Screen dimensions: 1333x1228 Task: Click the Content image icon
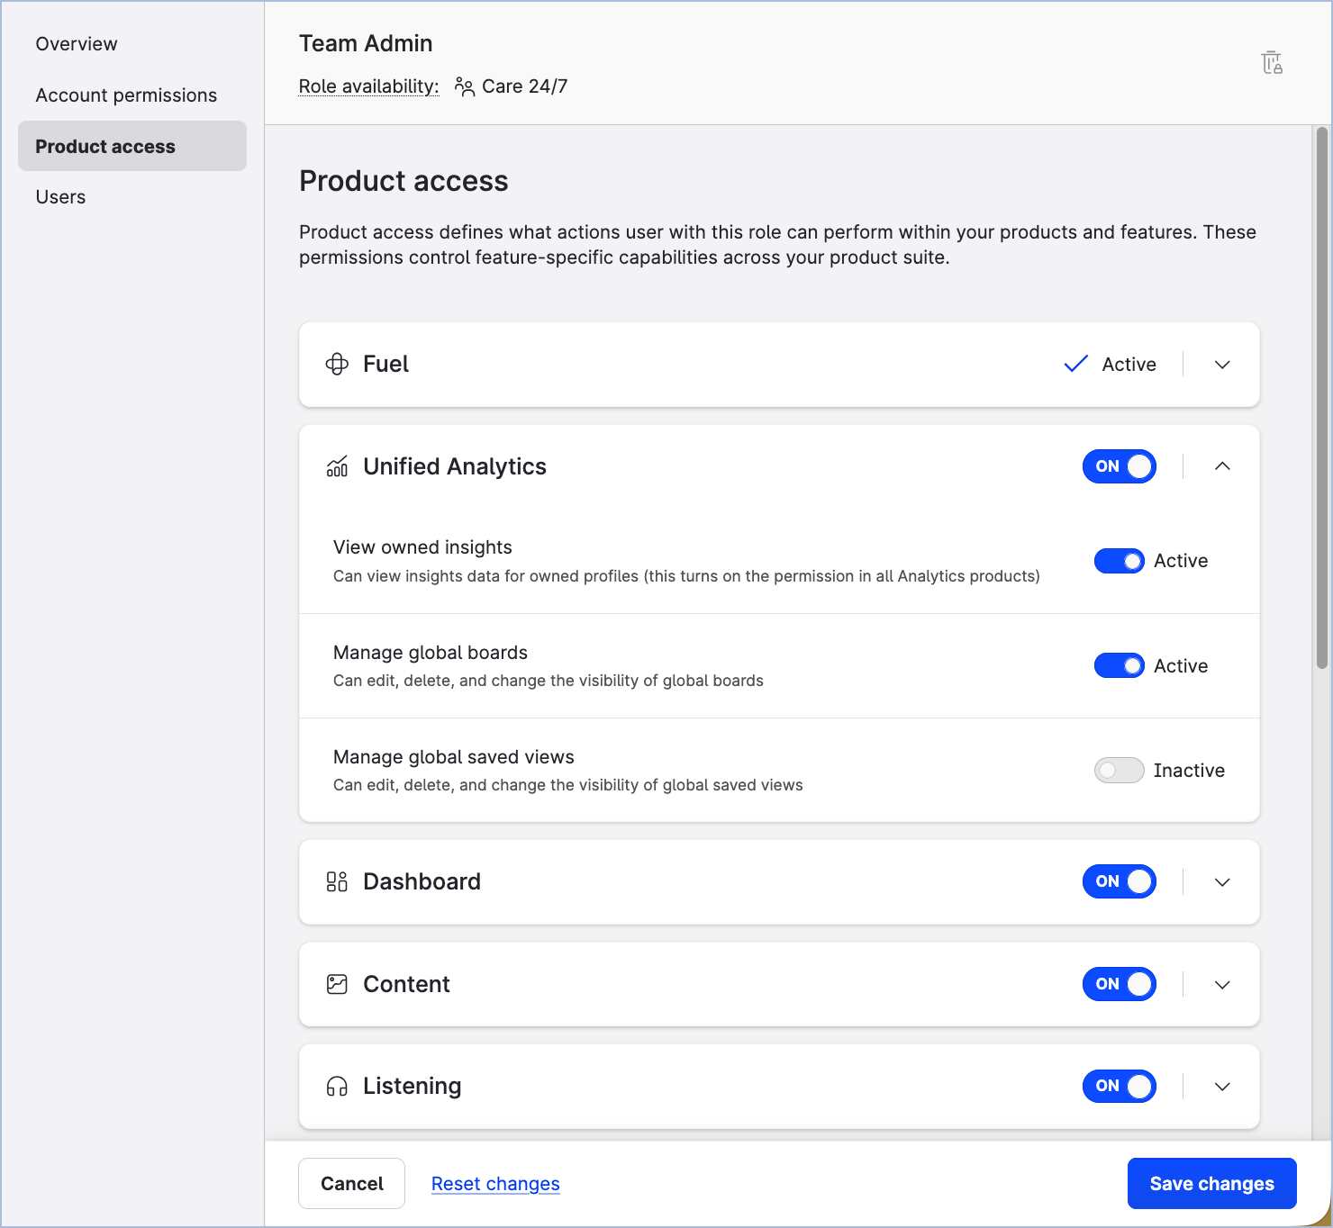(337, 984)
